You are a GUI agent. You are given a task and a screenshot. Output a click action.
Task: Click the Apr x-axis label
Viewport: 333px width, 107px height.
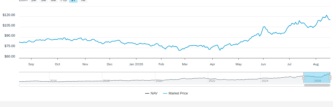click(x=212, y=64)
